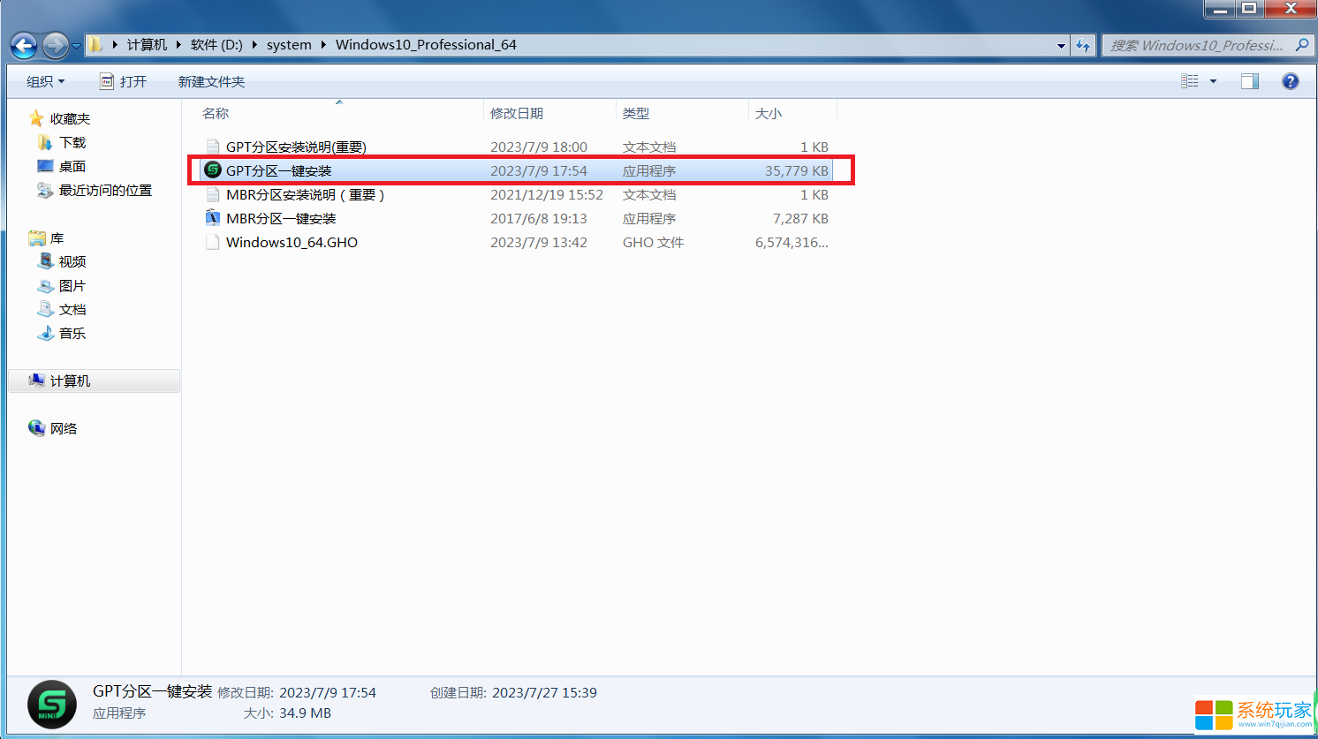The height and width of the screenshot is (739, 1318).
Task: Open the 组织 menu dropdown
Action: (x=45, y=81)
